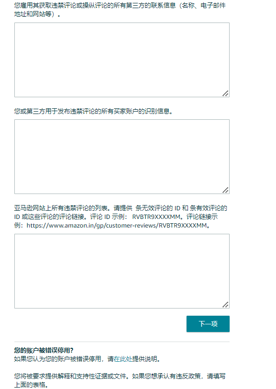Click the label 您或第三方用于发布违禁评论
276x389 pixels.
93,112
